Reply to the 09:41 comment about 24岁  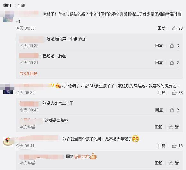(161, 146)
